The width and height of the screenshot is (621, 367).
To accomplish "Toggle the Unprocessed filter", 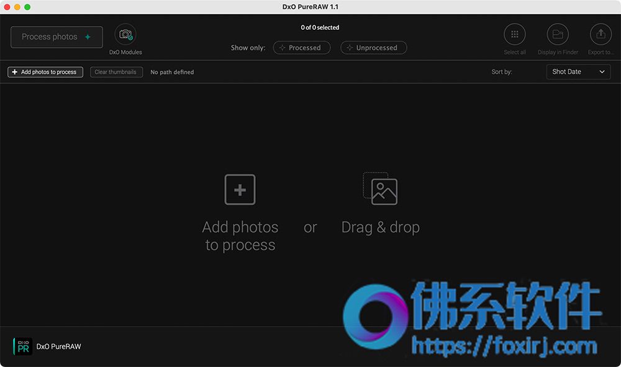I will pos(373,48).
